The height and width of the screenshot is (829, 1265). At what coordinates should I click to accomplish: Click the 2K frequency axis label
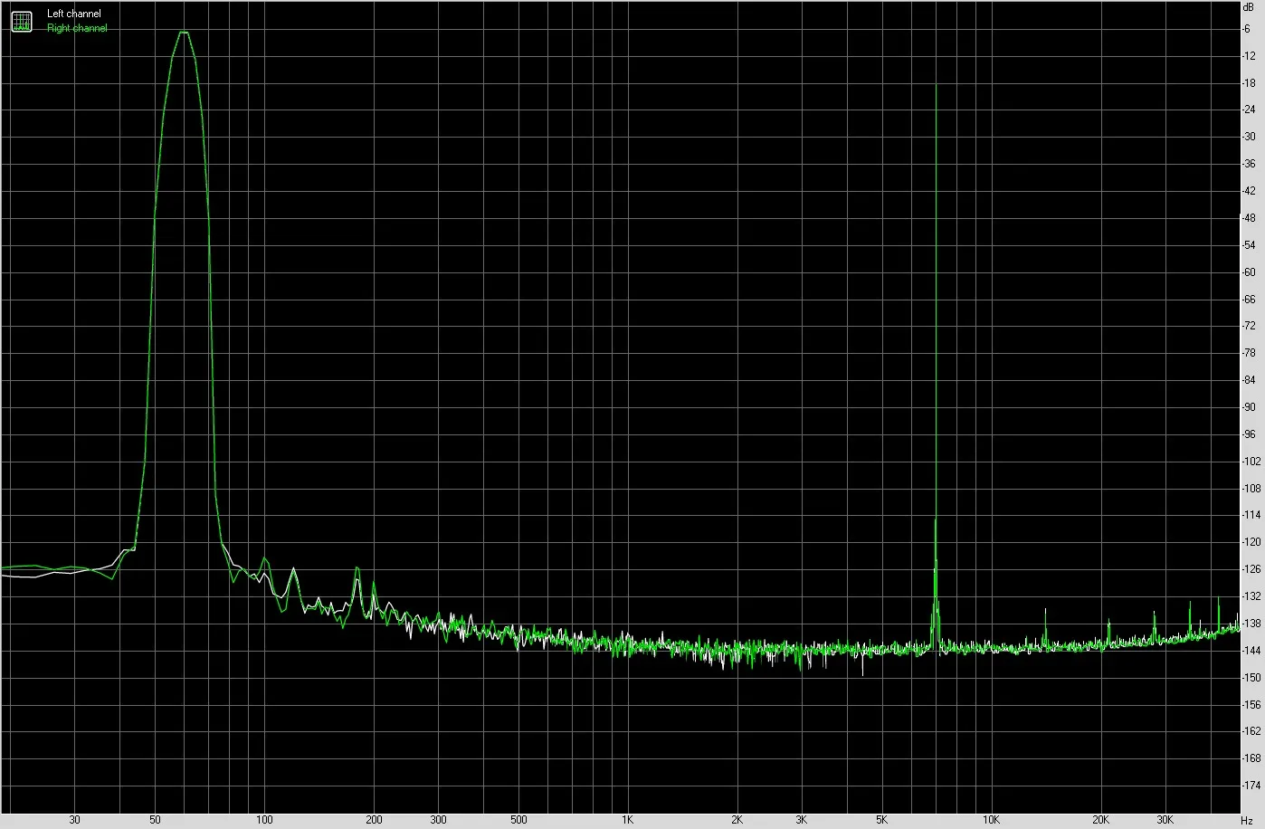[737, 820]
